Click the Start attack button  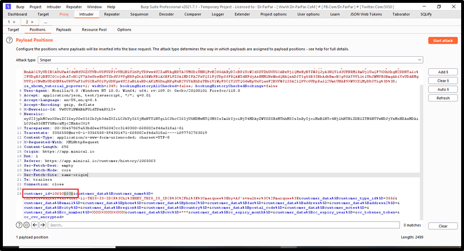(443, 40)
